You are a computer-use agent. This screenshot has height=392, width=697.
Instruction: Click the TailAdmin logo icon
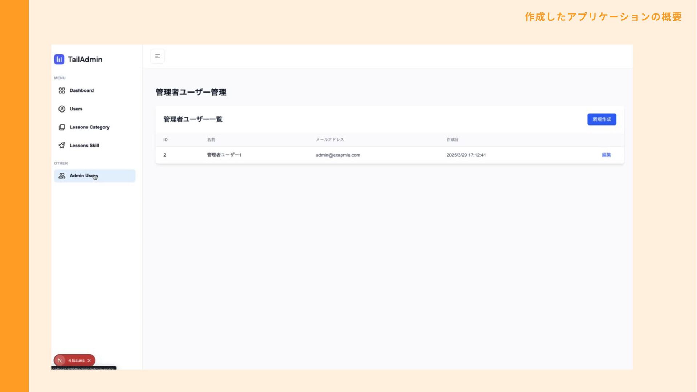59,59
